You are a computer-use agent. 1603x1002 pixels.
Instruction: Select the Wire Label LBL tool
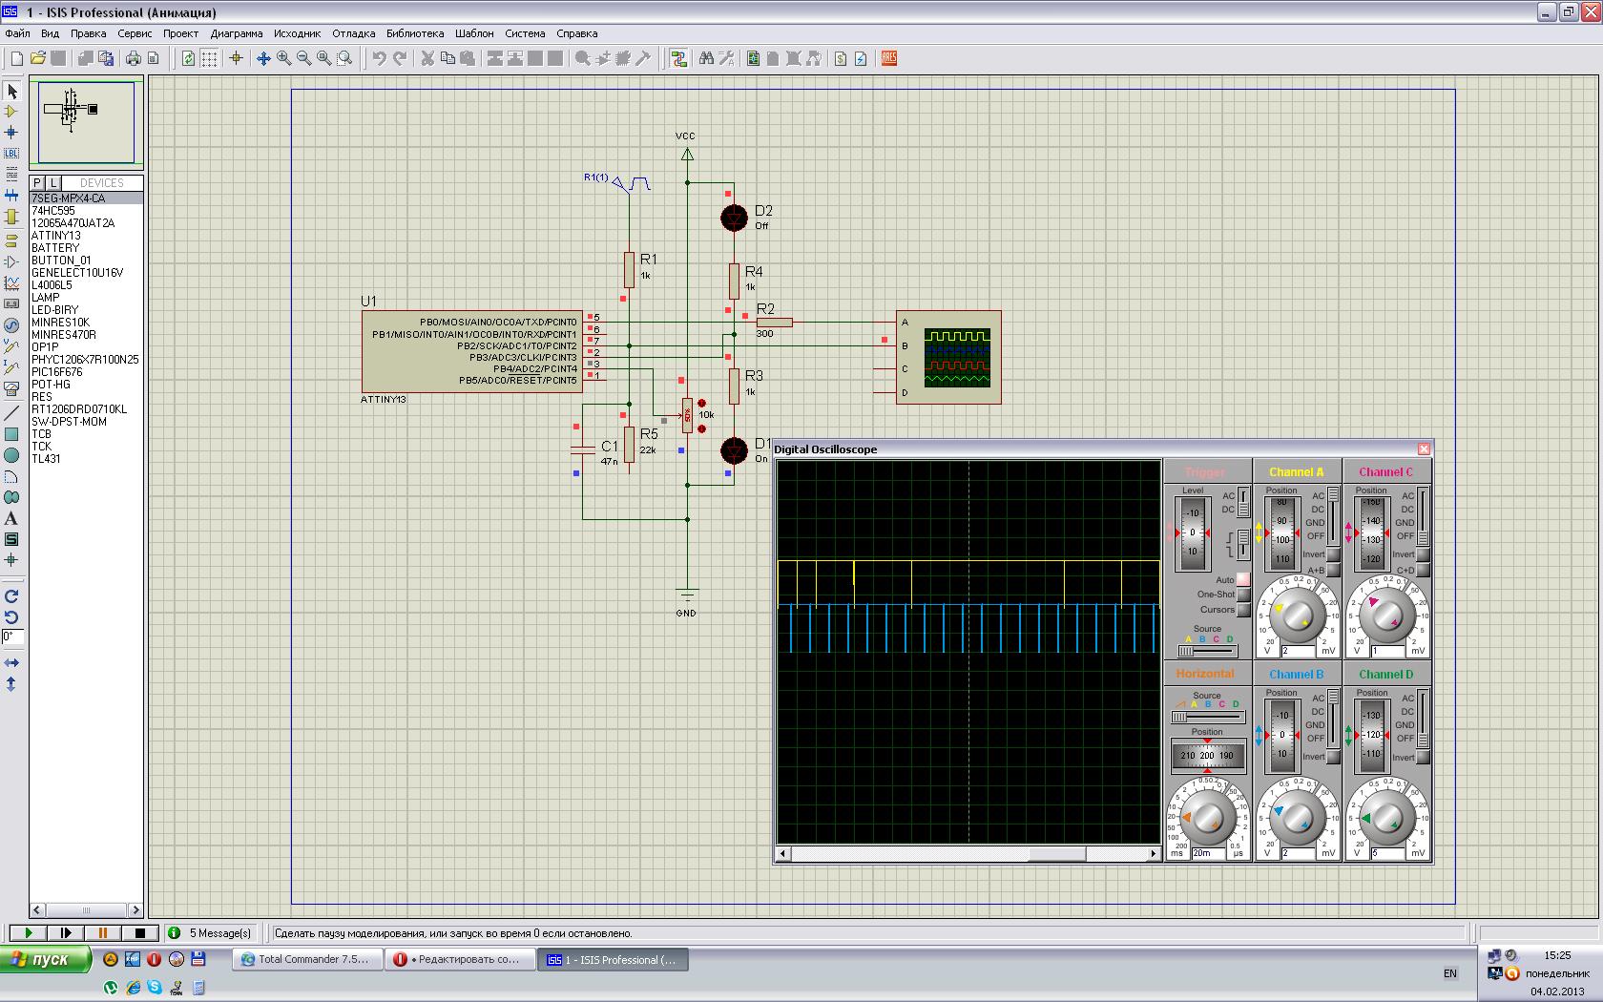point(11,153)
